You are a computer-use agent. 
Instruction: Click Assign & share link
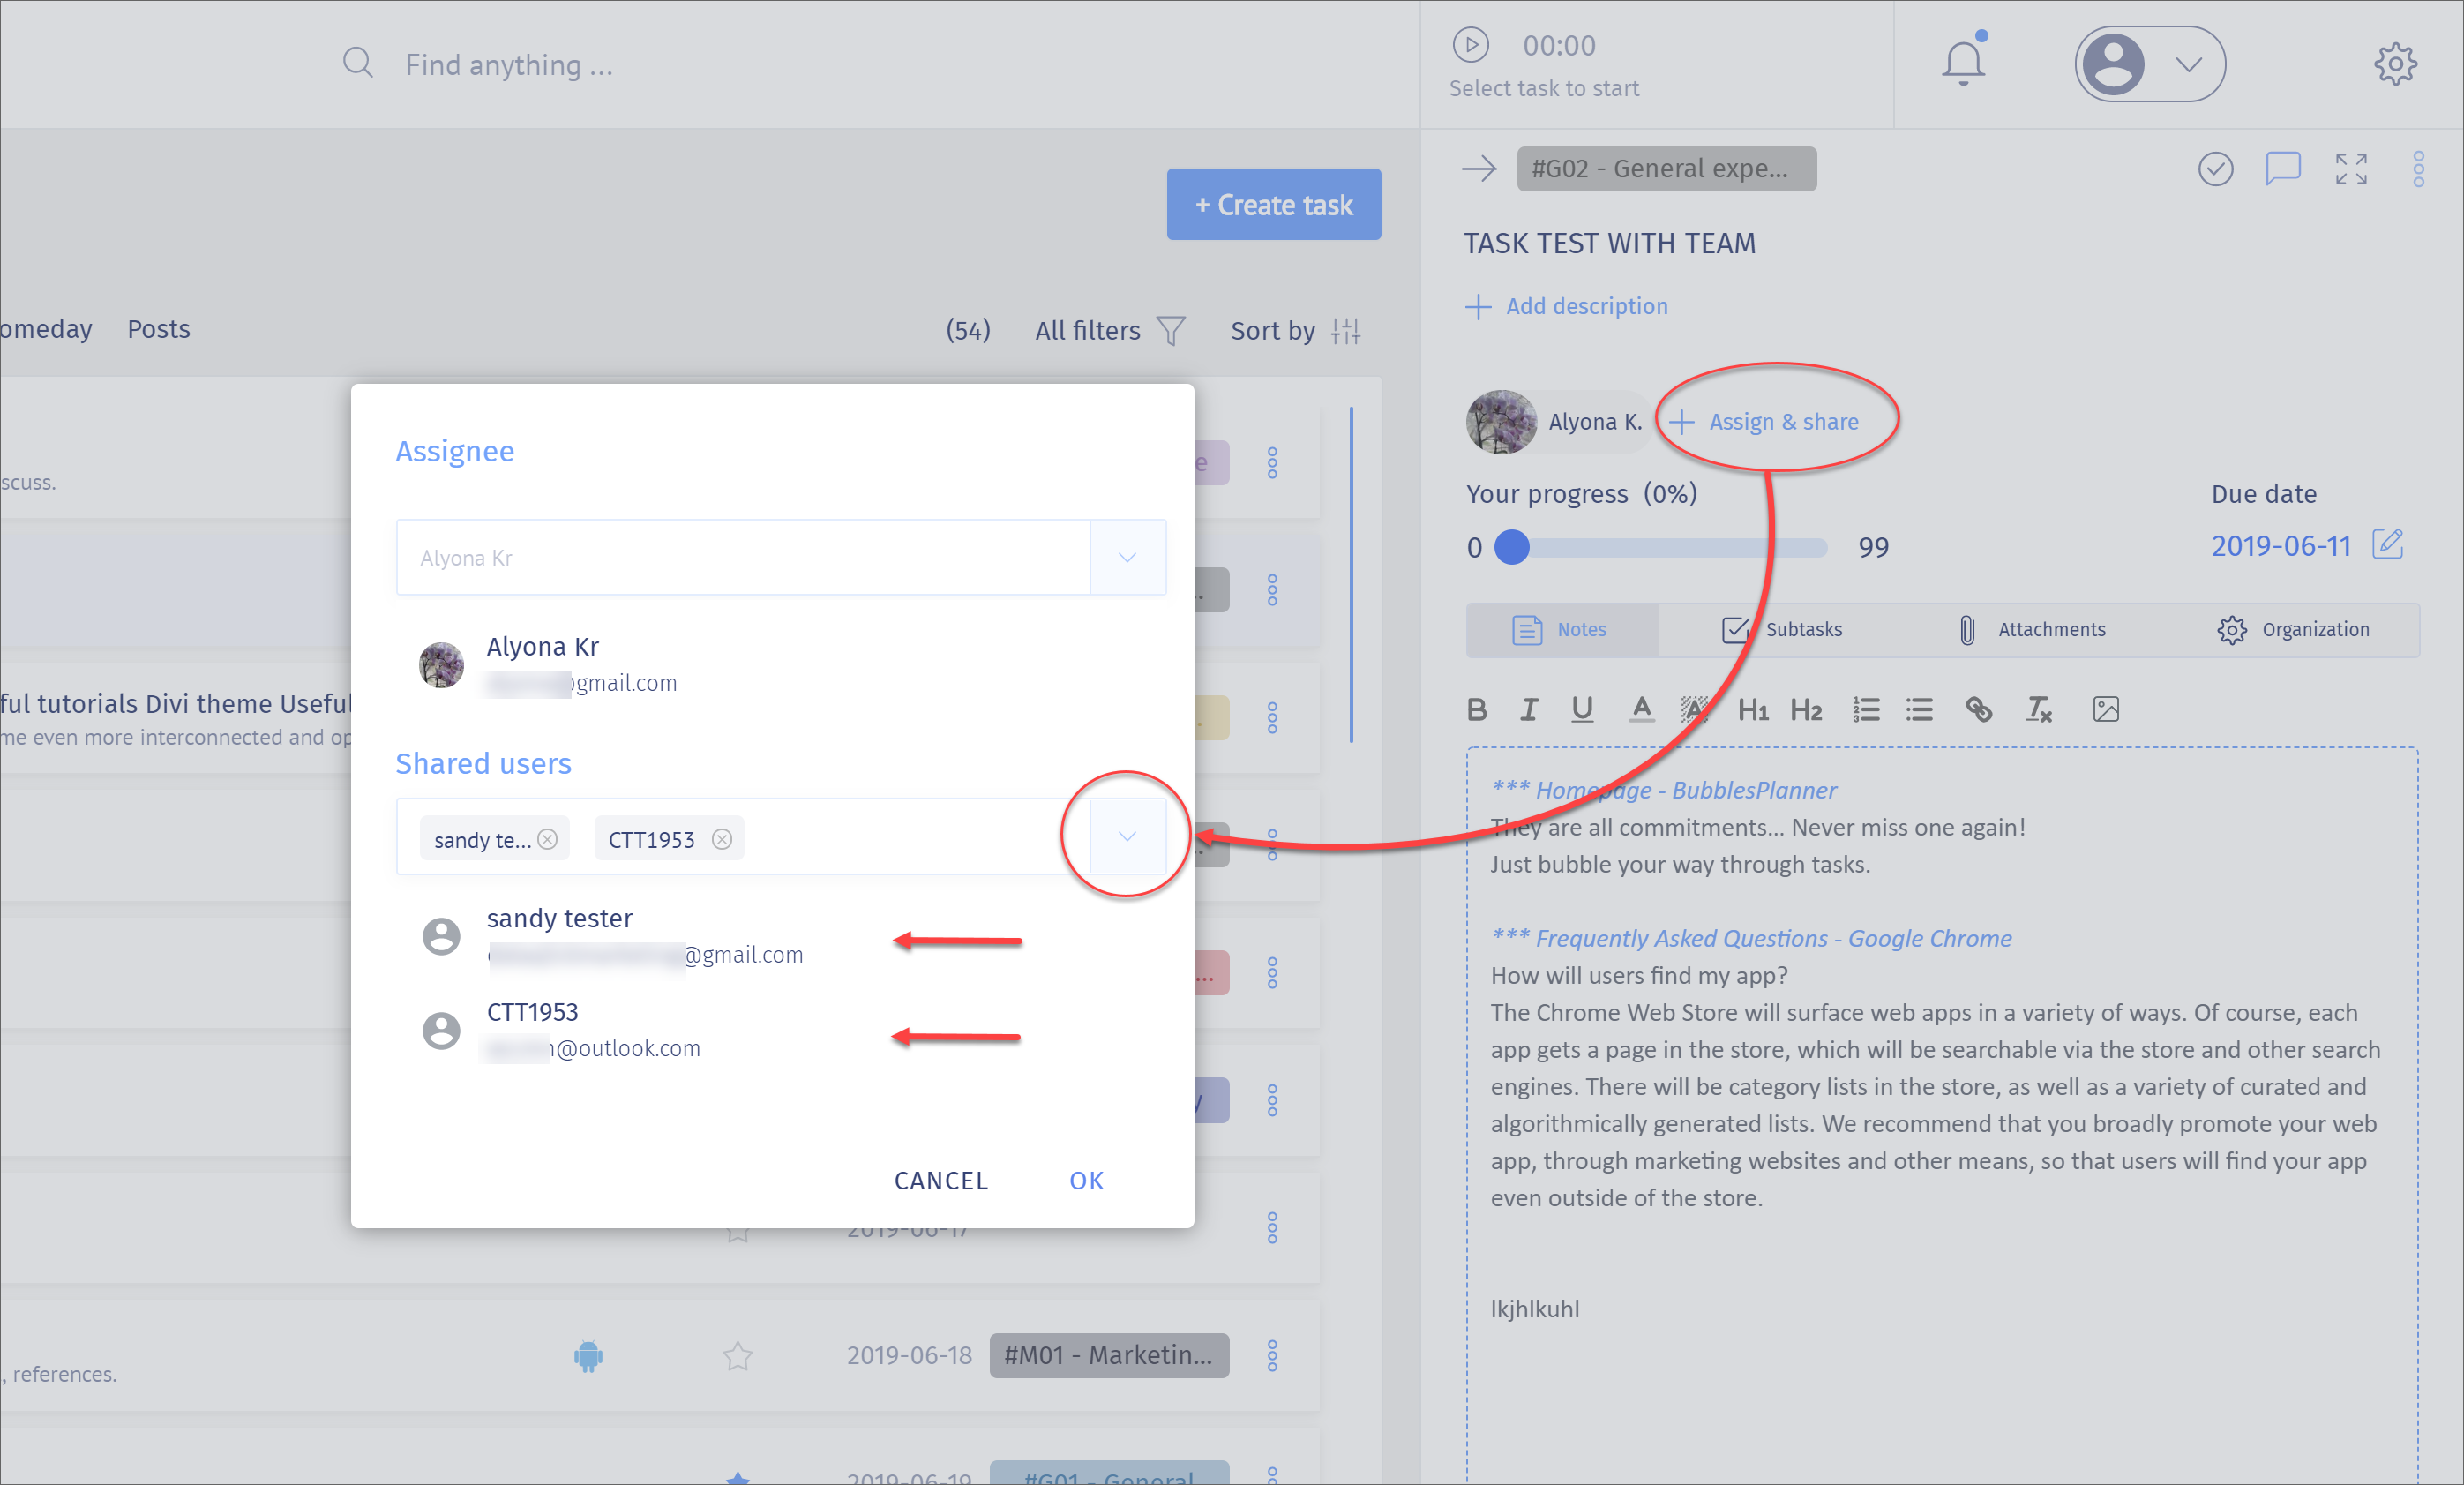coord(1764,422)
